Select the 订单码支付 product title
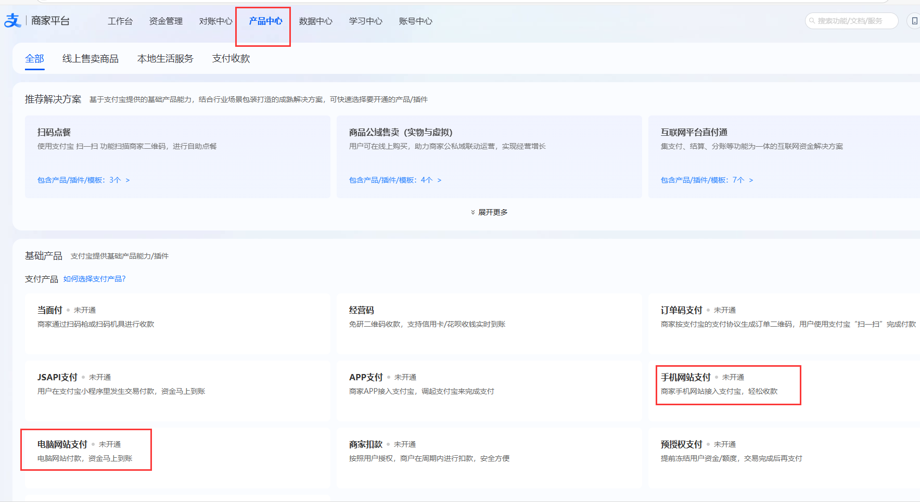Image resolution: width=920 pixels, height=502 pixels. point(682,310)
